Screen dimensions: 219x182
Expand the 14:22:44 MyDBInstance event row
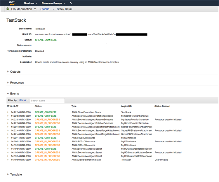pyautogui.click(x=8, y=138)
